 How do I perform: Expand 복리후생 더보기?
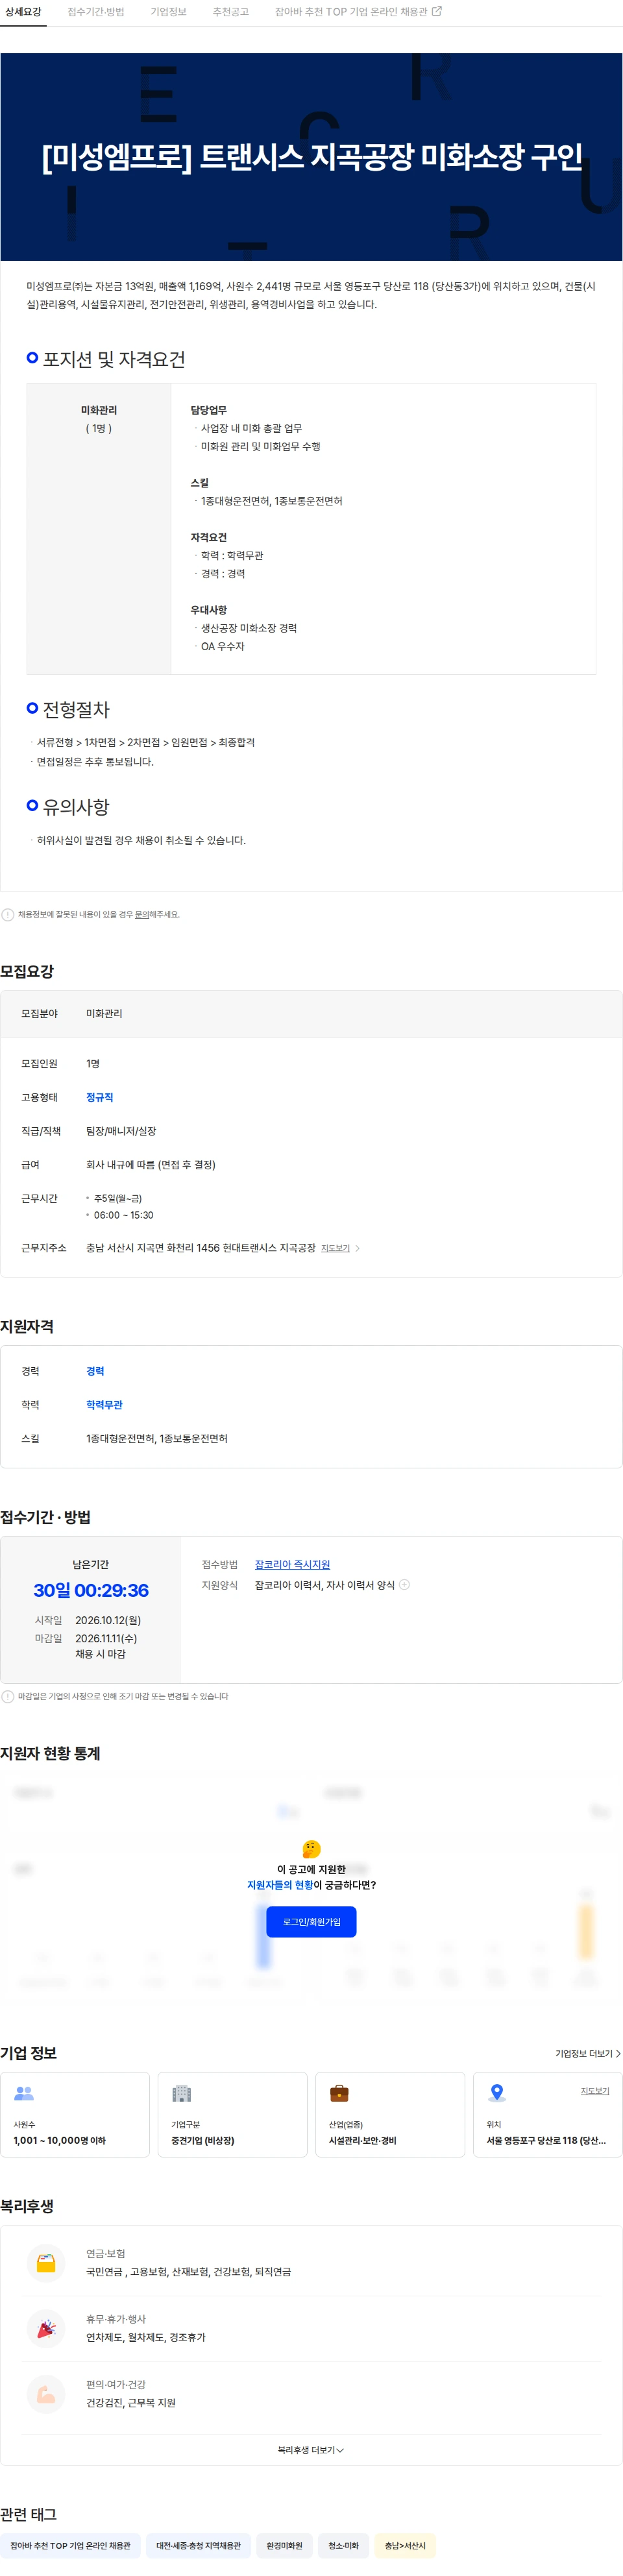tap(311, 2450)
